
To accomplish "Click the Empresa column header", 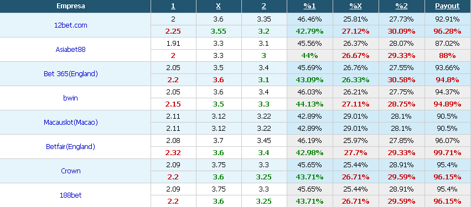I will [x=71, y=6].
